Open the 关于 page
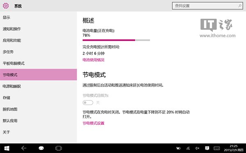Image resolution: width=246 pixels, height=153 pixels. click(x=39, y=132)
